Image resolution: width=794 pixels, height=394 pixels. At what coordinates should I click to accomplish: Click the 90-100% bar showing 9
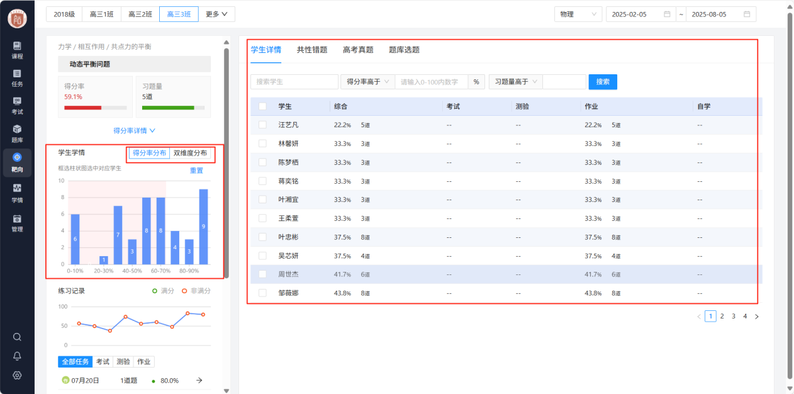pyautogui.click(x=203, y=227)
